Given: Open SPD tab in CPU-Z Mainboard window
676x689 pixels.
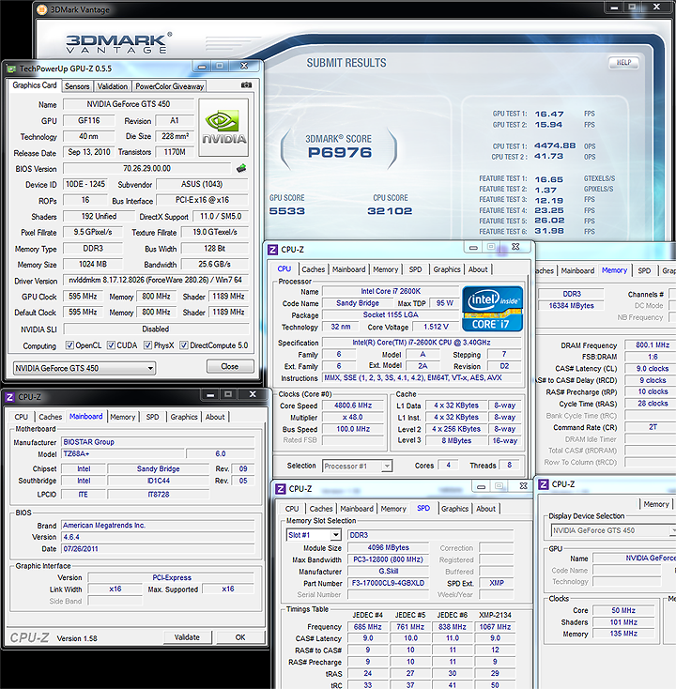Looking at the screenshot, I should point(152,417).
